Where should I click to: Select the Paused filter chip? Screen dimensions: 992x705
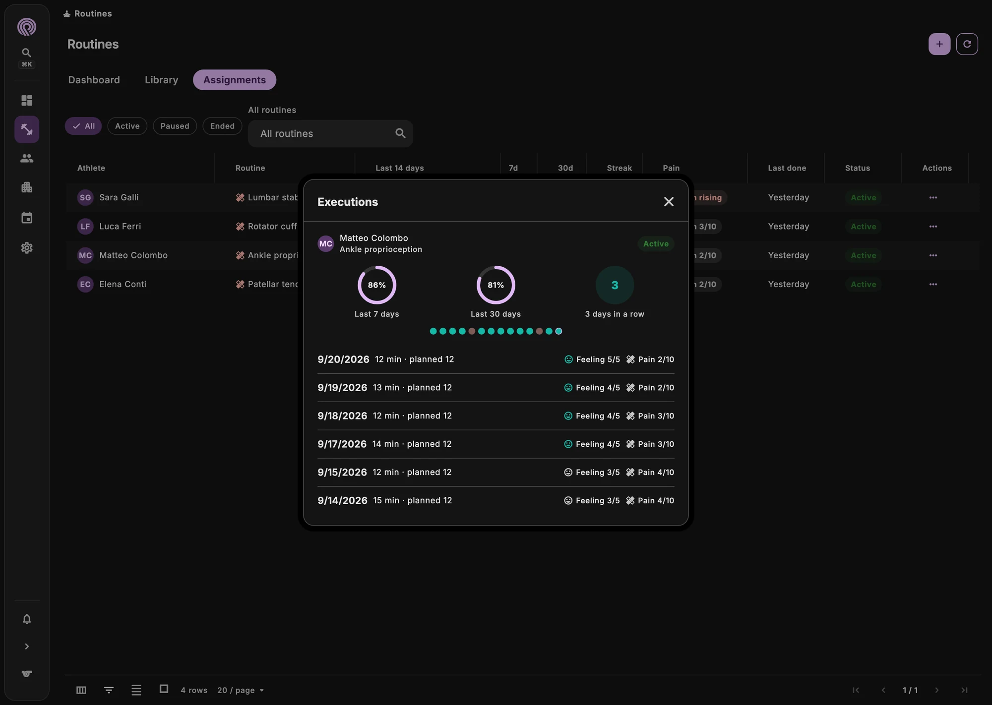point(175,126)
